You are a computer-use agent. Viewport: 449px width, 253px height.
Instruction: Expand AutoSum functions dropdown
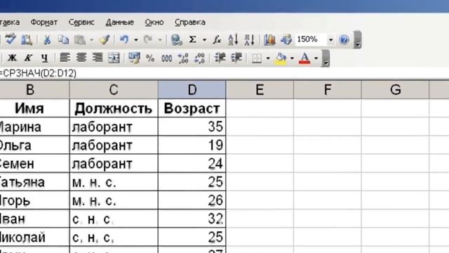[x=204, y=40]
